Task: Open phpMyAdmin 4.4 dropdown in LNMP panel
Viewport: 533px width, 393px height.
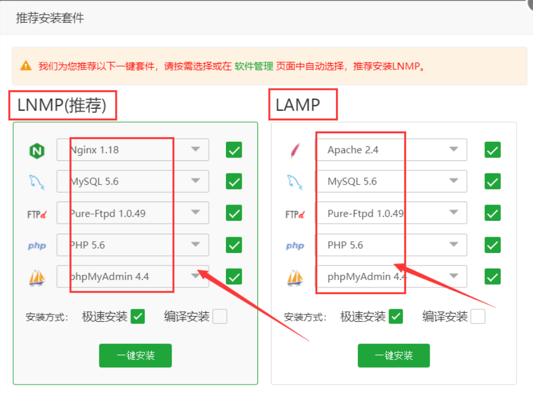Action: (133, 276)
